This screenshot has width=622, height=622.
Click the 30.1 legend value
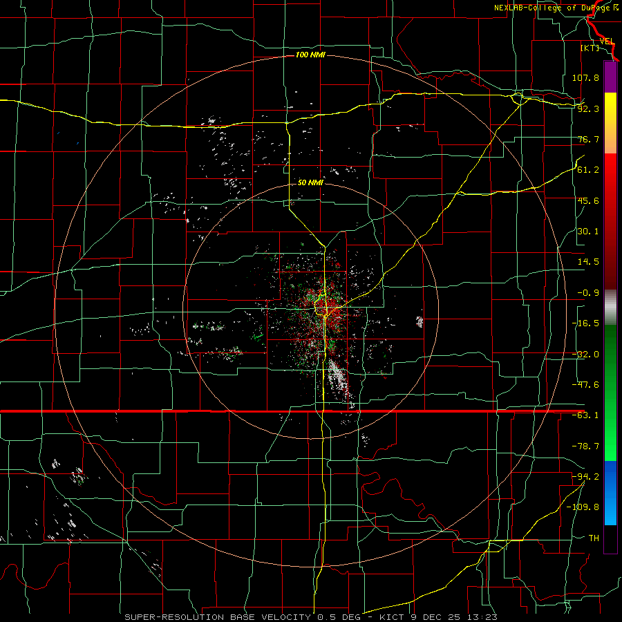click(x=588, y=232)
